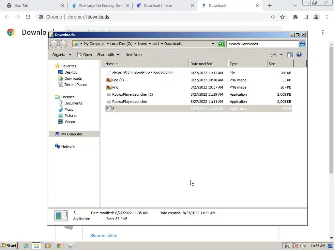
Task: Click the search magnifier button in Explorer
Action: (302, 44)
